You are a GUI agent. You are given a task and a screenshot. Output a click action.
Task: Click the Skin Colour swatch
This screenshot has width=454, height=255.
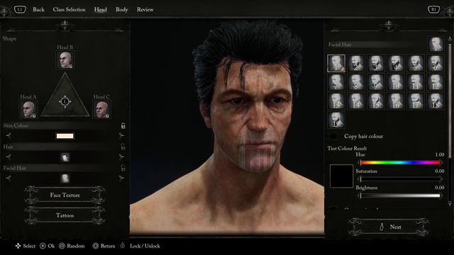point(65,136)
